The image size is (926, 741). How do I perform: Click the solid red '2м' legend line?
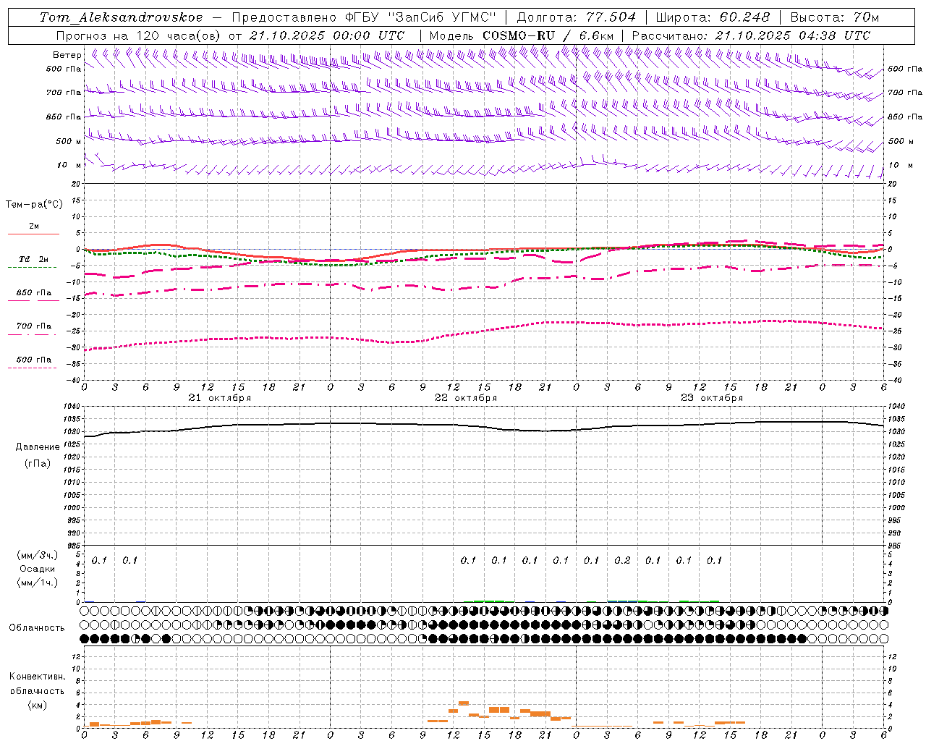pyautogui.click(x=33, y=234)
